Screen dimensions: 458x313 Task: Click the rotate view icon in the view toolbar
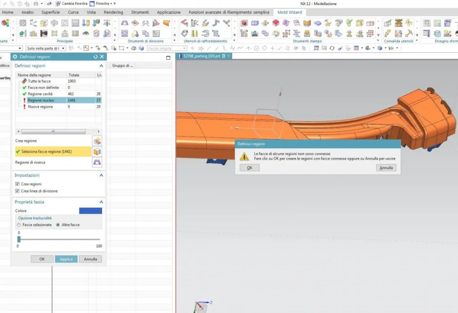click(x=332, y=48)
